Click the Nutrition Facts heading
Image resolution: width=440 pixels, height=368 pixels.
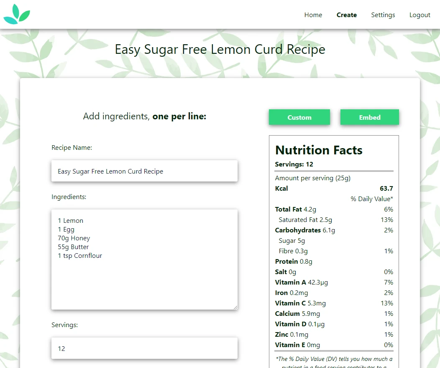319,150
